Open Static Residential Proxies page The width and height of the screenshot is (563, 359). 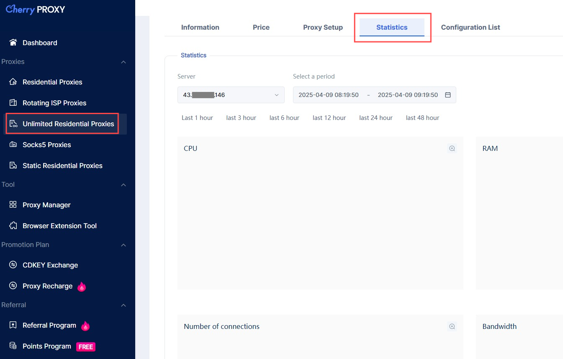[62, 165]
